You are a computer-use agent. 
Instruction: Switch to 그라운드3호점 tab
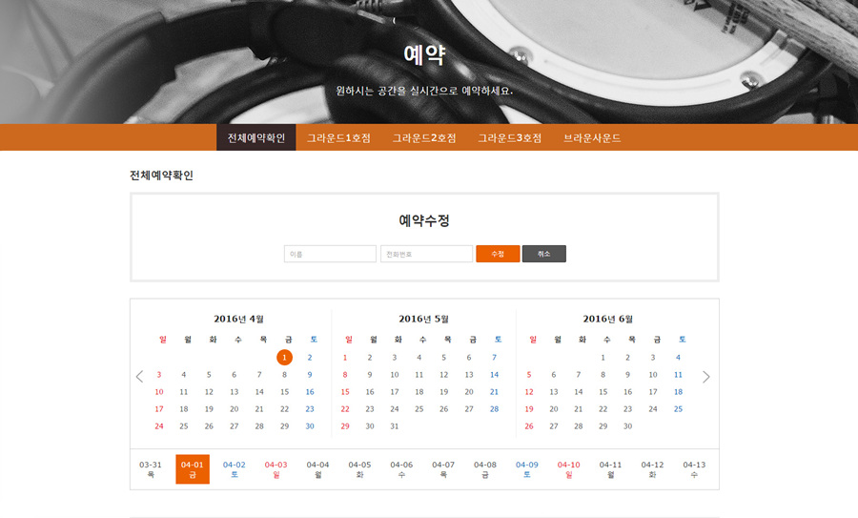[509, 137]
